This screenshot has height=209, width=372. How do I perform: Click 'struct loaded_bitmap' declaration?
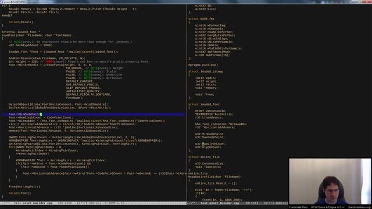pyautogui.click(x=206, y=71)
